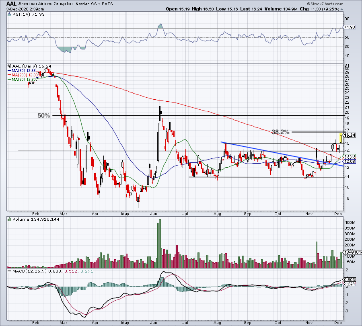Click the yellow-highlighted latest candlestick
Screen dimensions: 362x326
(x=341, y=138)
